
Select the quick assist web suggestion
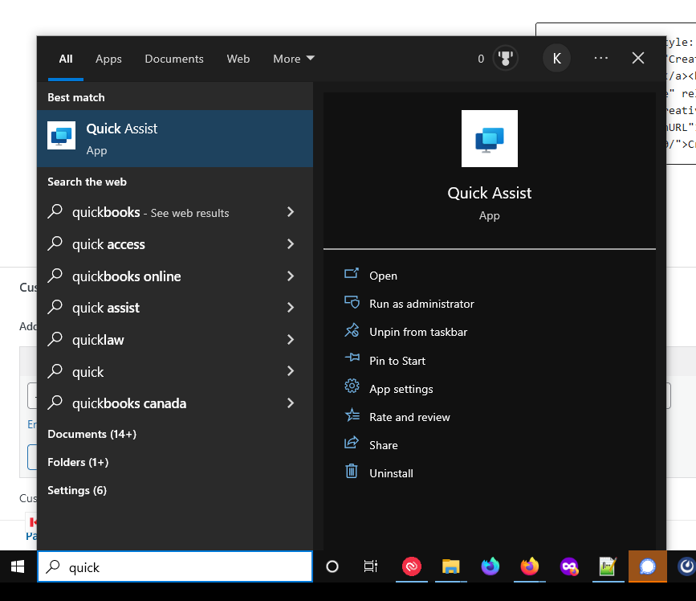[175, 308]
